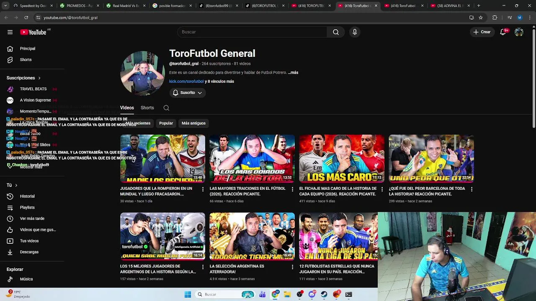Open Ver más tarde list
Viewport: 536px width, 301px height.
point(32,219)
